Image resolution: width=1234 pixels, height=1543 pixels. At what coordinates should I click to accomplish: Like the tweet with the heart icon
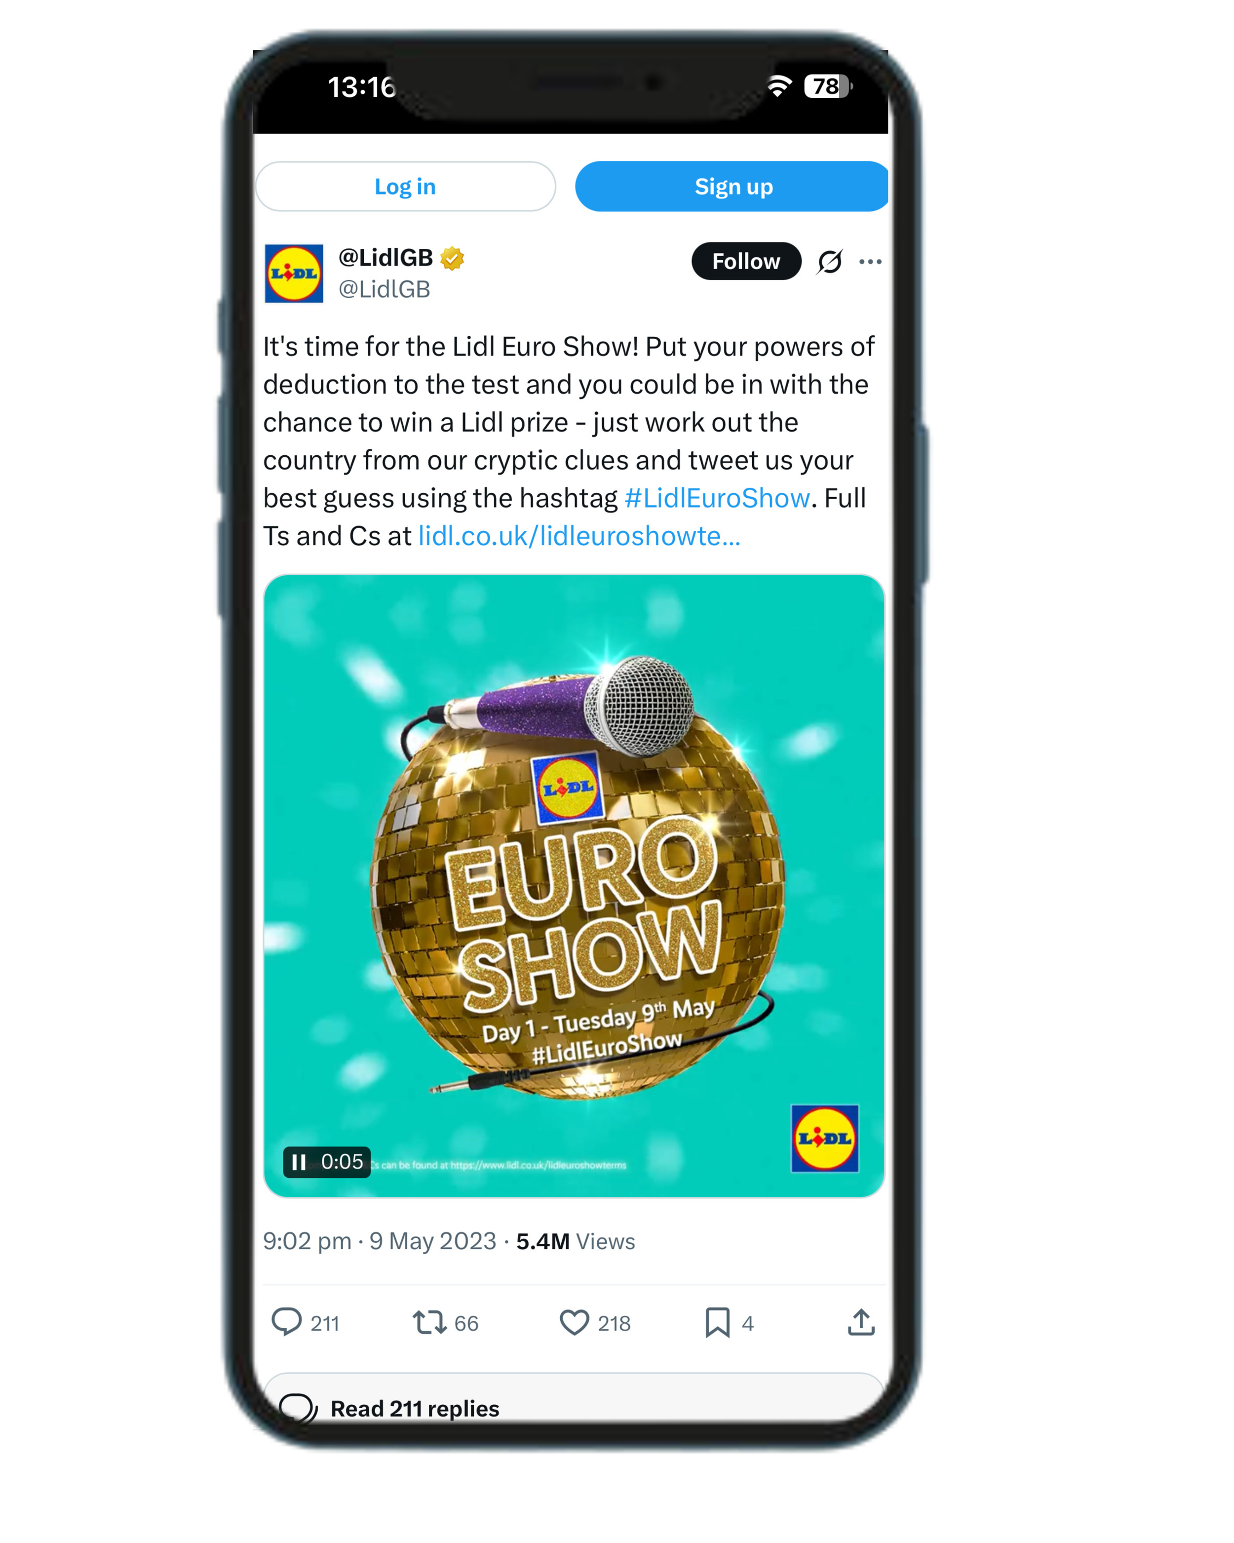point(574,1322)
